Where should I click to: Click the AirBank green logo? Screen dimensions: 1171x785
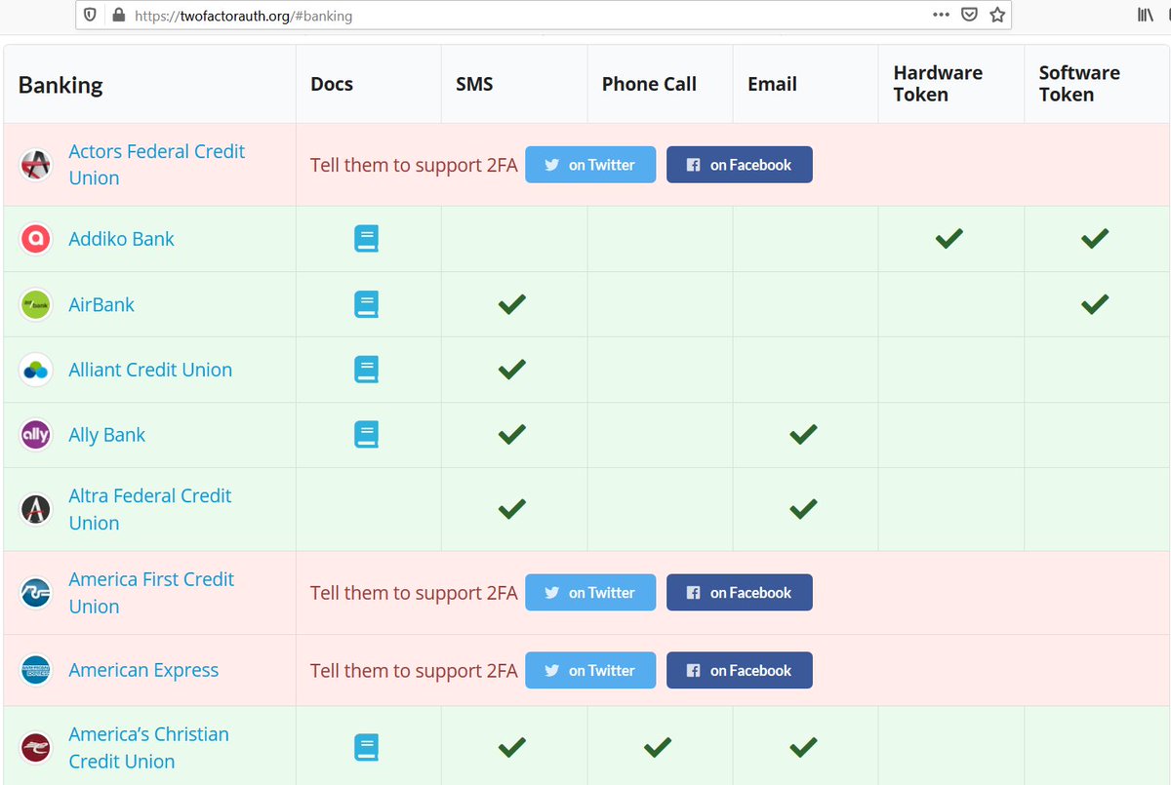36,304
